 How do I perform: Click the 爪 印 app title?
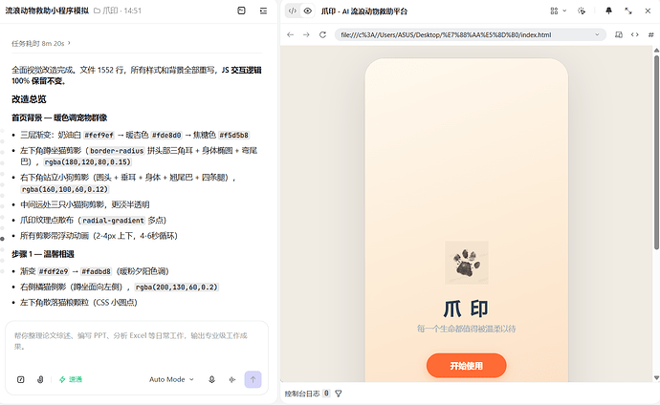466,309
